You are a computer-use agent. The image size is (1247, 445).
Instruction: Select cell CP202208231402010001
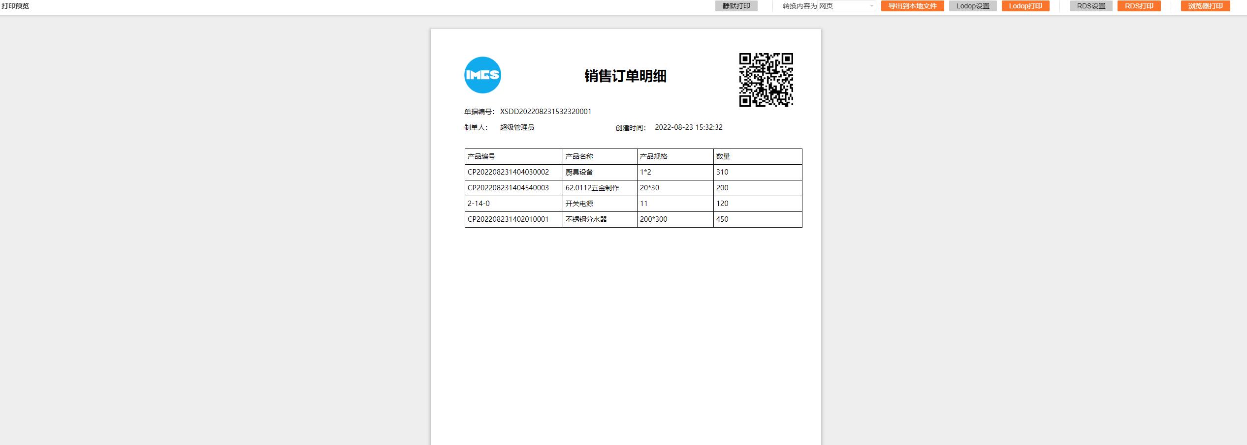coord(513,219)
